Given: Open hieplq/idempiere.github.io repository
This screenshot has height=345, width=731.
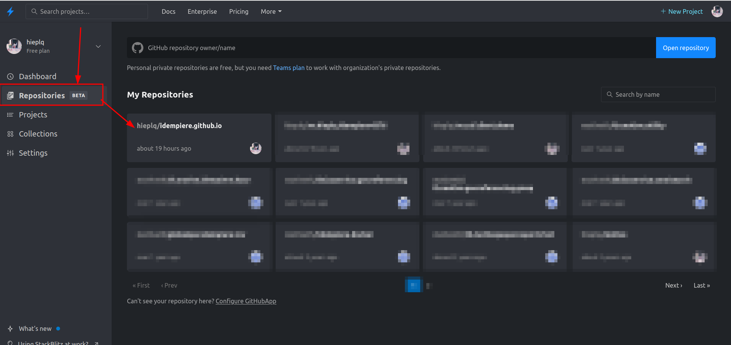Looking at the screenshot, I should [x=179, y=125].
